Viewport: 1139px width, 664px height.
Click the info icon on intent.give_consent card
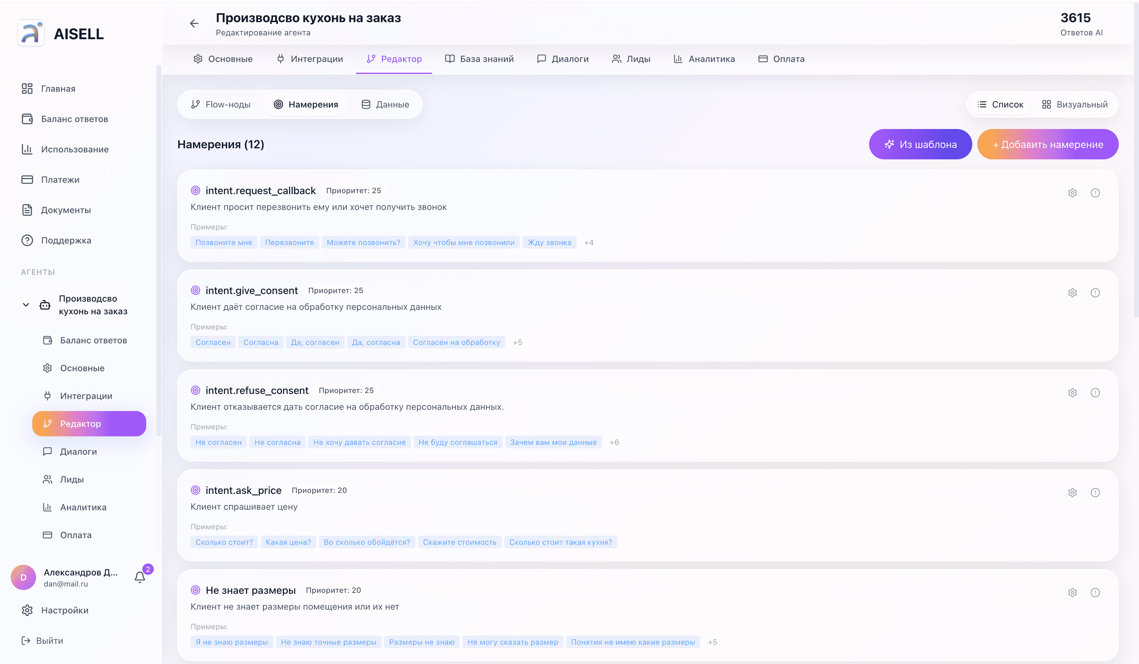[1095, 292]
